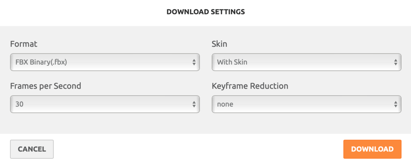Click the Frames per Second label
411x164 pixels.
[x=46, y=86]
